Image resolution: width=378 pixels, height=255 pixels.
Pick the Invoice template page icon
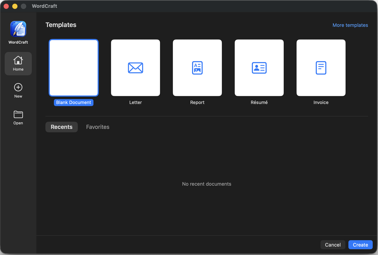[321, 68]
